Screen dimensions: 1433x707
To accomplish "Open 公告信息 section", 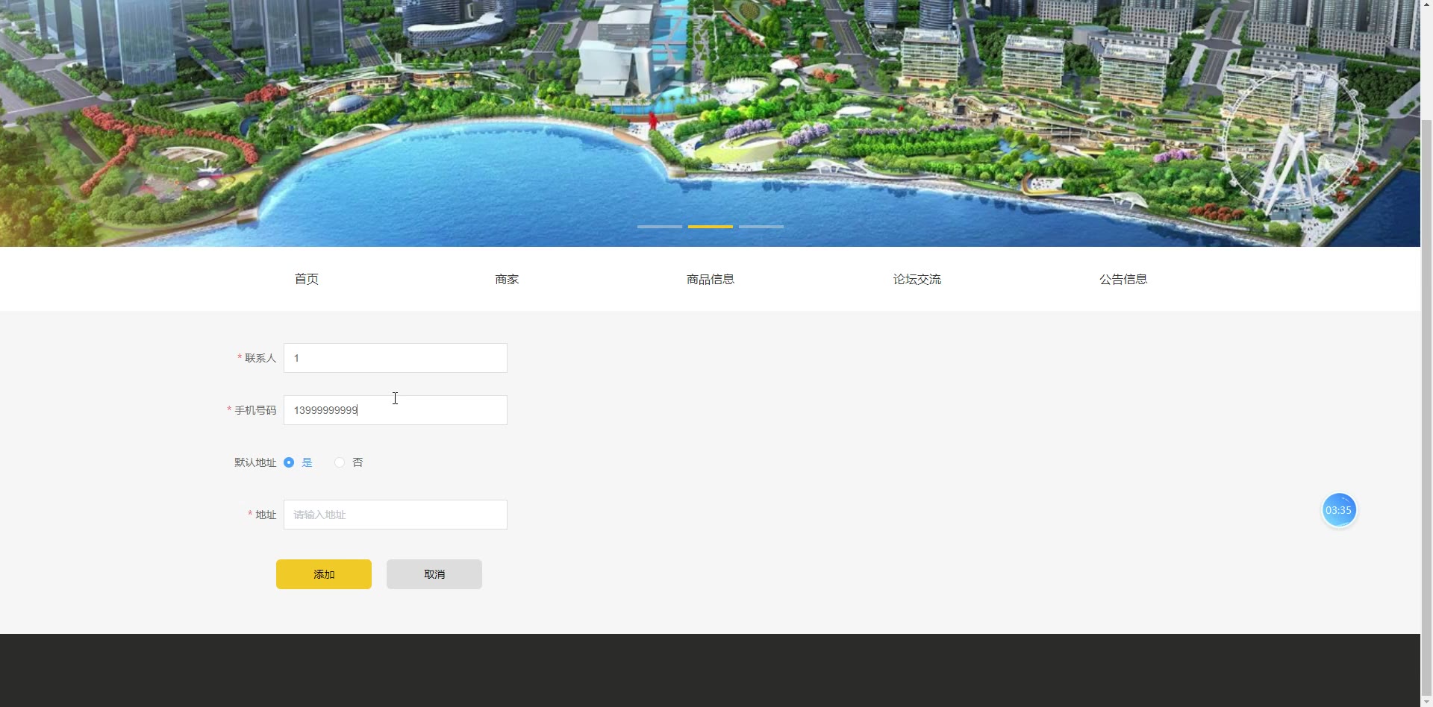I will click(x=1123, y=279).
